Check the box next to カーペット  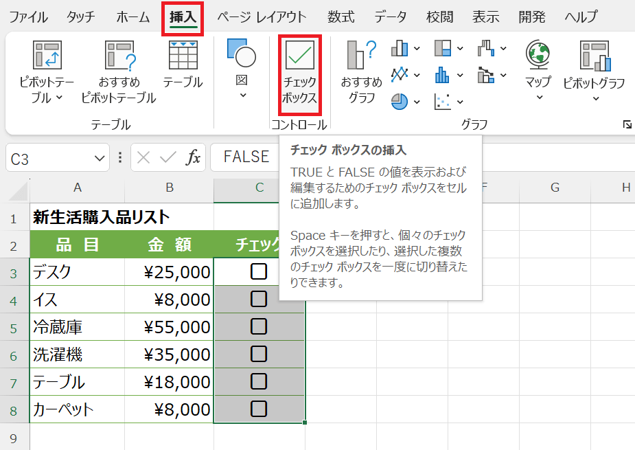point(259,409)
